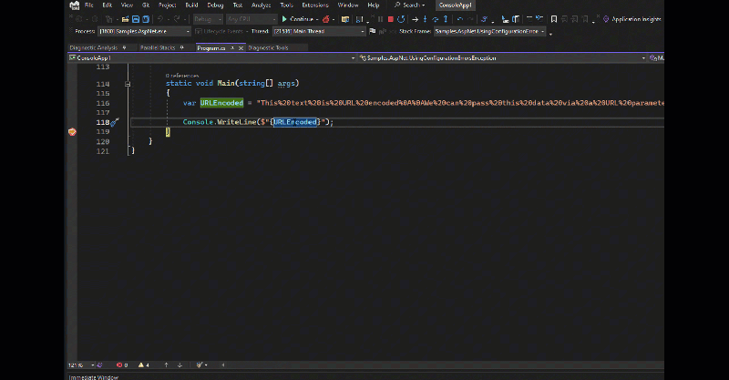Click the Uncomment selected lines icon
Viewport: 729px width, 380px height.
click(539, 19)
